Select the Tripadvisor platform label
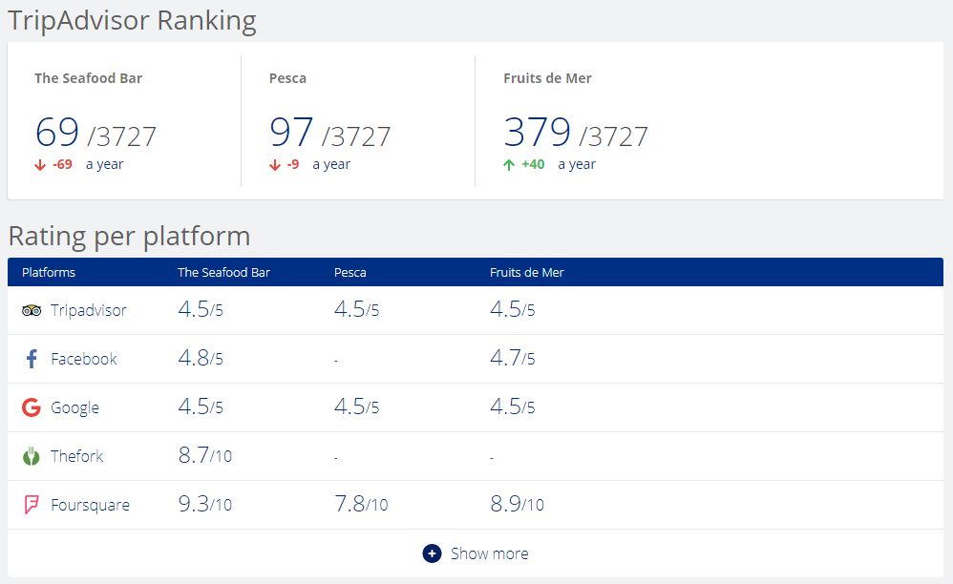The image size is (953, 584). (89, 310)
